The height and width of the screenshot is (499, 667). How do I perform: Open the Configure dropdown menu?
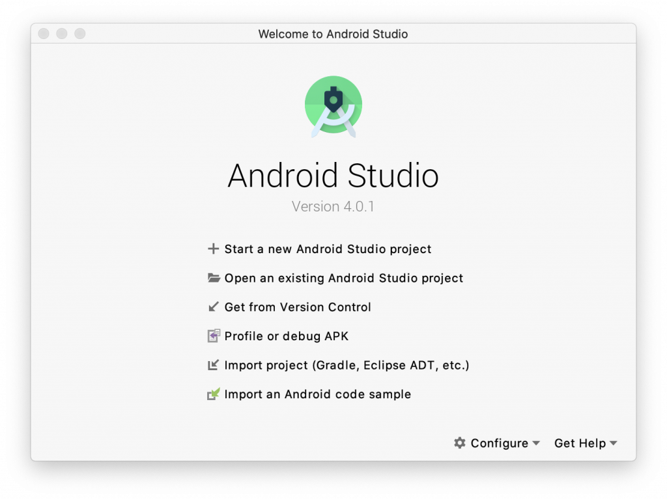(x=497, y=443)
